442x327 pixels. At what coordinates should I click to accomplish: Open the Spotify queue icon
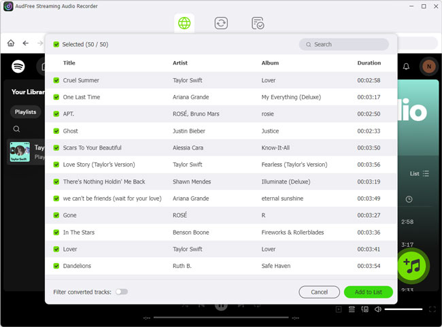352,309
